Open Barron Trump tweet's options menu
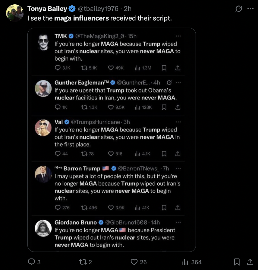 pos(178,168)
